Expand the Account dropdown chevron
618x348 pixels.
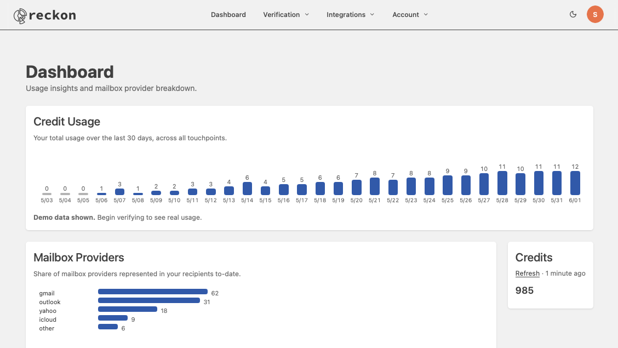[426, 15]
